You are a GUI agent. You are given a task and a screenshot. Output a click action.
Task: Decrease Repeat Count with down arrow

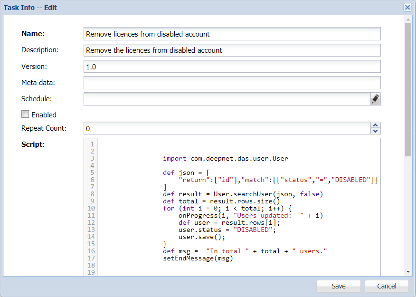tap(375, 131)
